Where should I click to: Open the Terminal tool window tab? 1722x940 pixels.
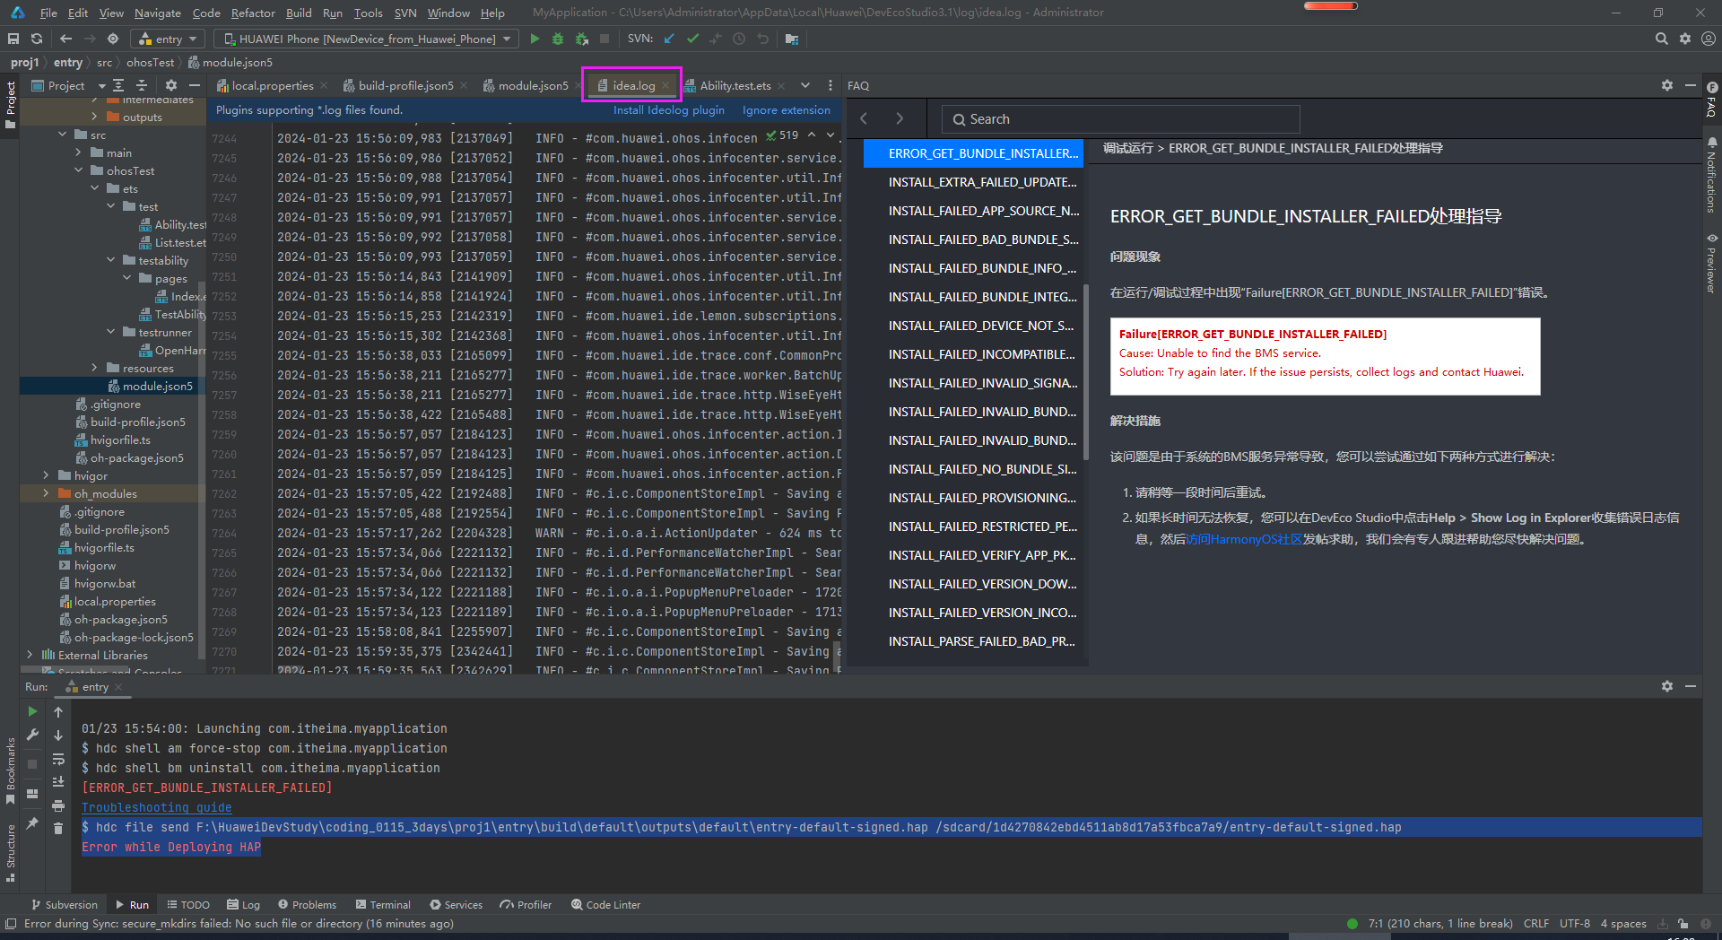click(x=383, y=905)
